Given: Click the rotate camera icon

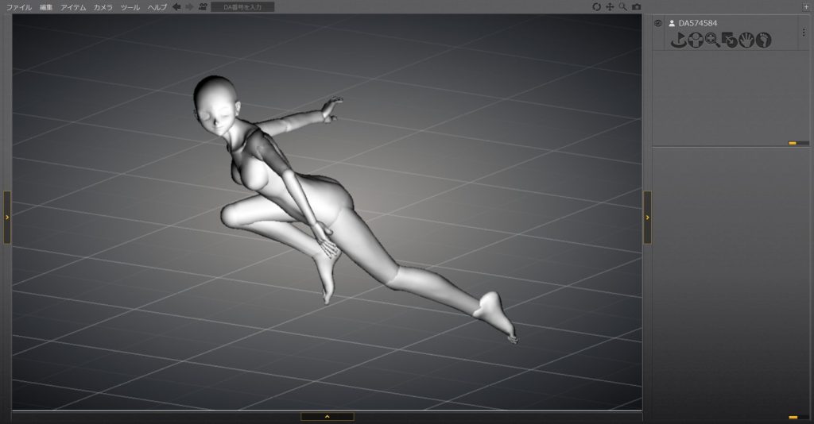Looking at the screenshot, I should 597,6.
